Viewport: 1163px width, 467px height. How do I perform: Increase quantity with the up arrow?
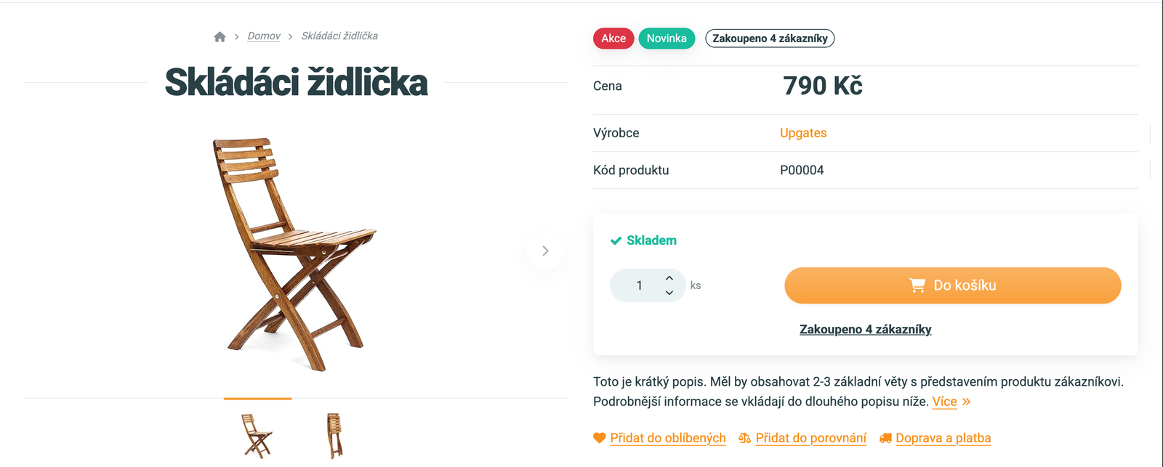[669, 278]
